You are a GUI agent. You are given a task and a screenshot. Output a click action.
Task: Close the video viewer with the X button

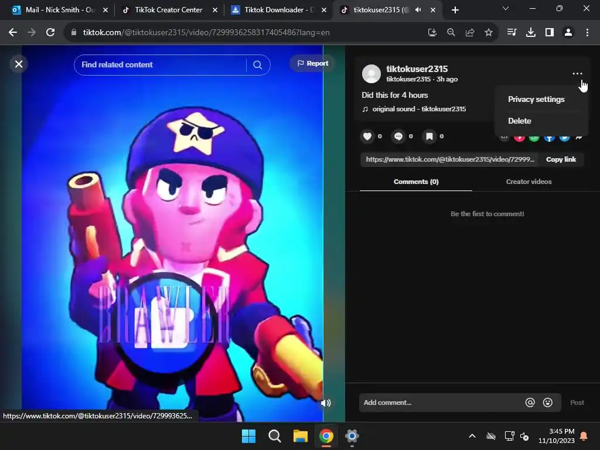tap(19, 64)
